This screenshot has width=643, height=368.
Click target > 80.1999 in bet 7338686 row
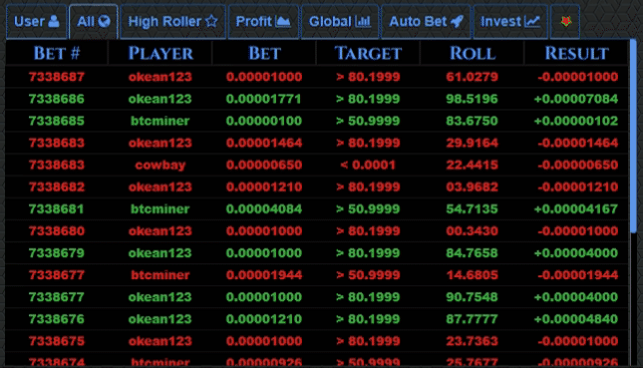coord(368,99)
